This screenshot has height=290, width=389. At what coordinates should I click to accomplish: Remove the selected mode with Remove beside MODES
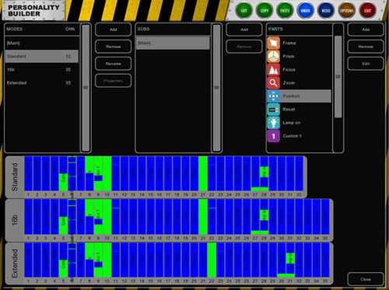click(113, 47)
